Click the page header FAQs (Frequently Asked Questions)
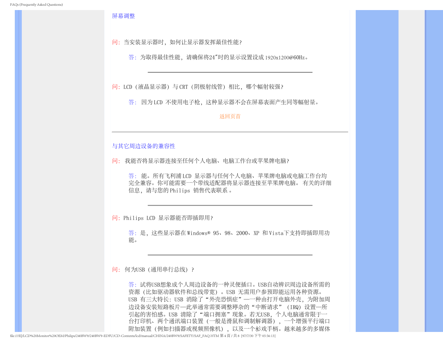The height and width of the screenshot is (342, 443). tap(36, 5)
